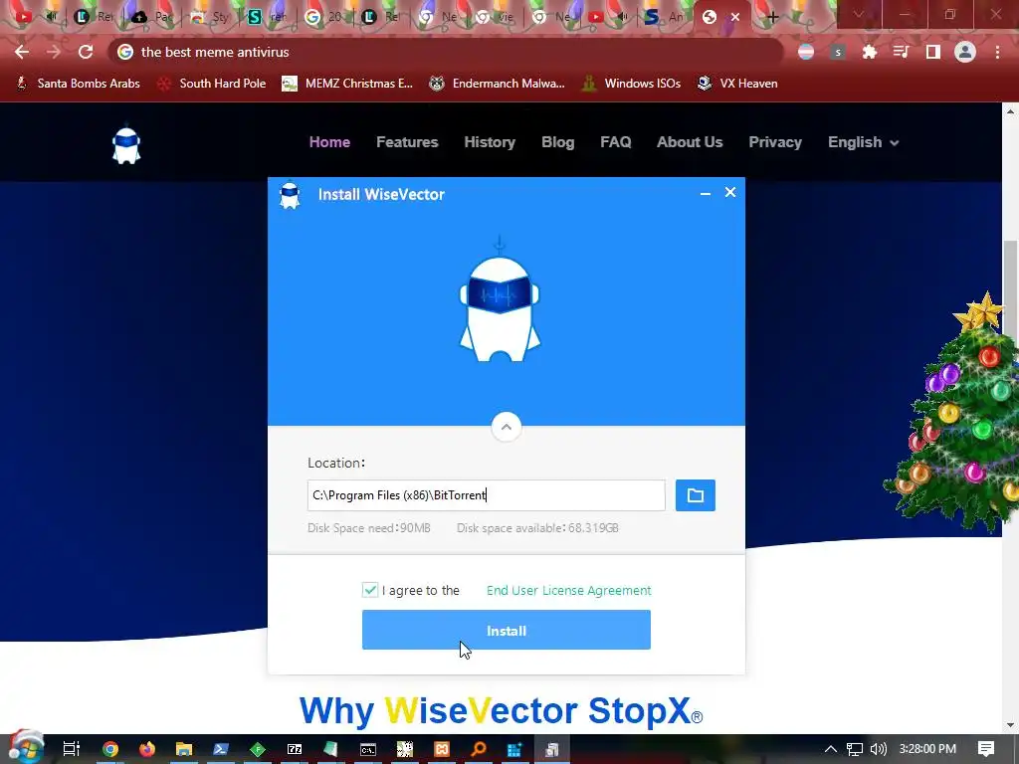Open a new tab with the plus button
The image size is (1019, 764).
click(772, 17)
